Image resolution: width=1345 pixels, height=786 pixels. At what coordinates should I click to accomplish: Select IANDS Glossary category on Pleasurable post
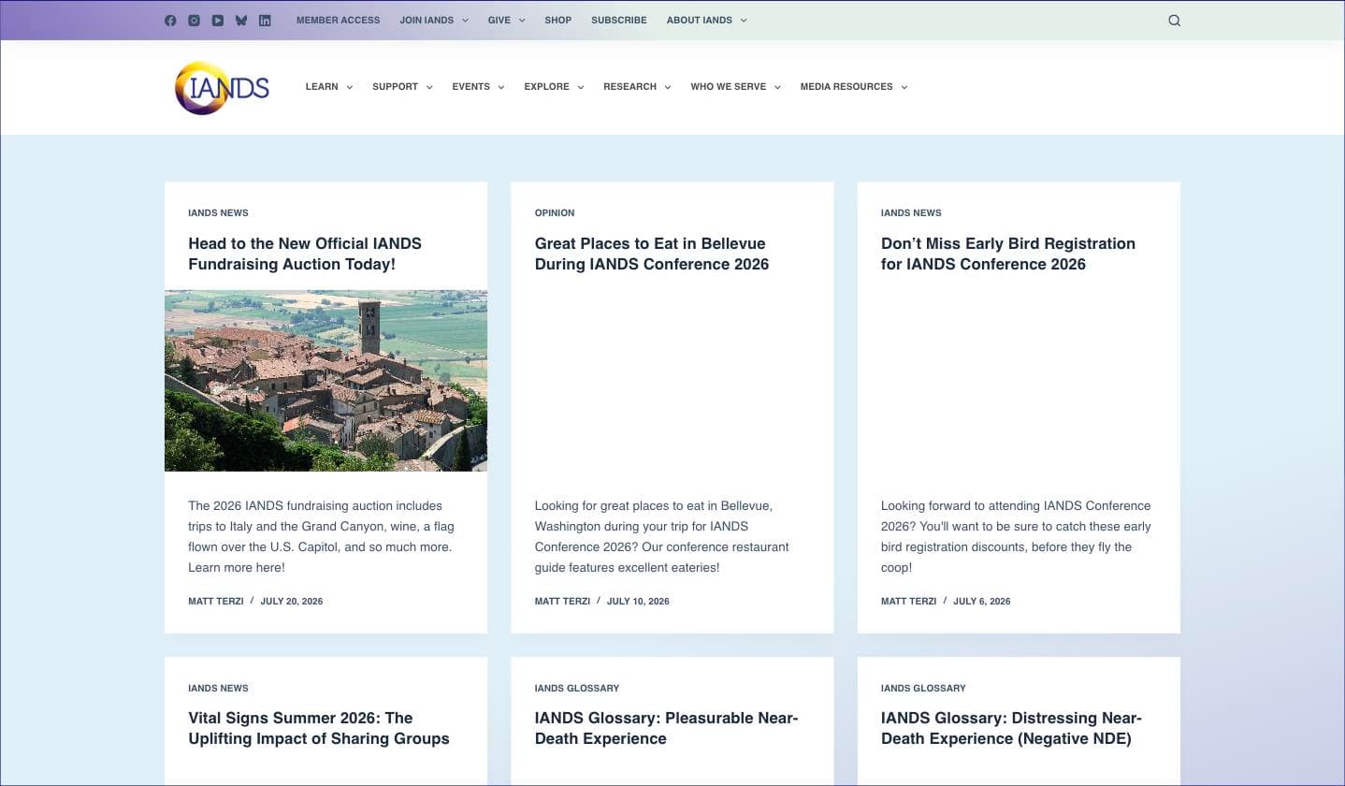576,688
